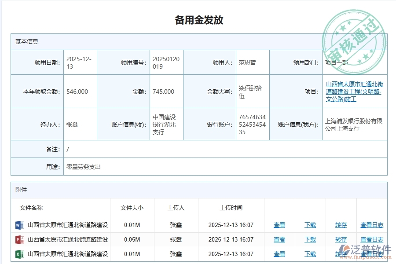Collapse the 附件 section header
Image resolution: width=396 pixels, height=264 pixels.
click(x=20, y=190)
